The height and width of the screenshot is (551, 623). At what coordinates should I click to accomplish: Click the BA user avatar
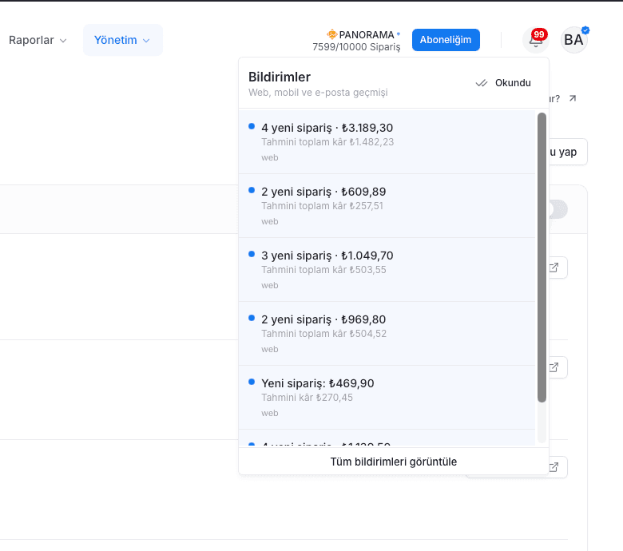573,40
